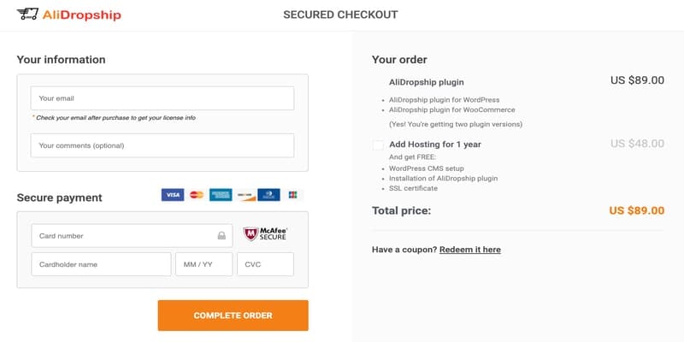This screenshot has width=684, height=342.
Task: Click the American Express card icon
Action: tap(221, 195)
